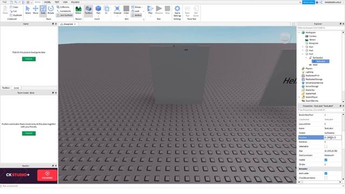Click Lock in the Edit section
This screenshot has height=194, width=345.
point(136,11)
